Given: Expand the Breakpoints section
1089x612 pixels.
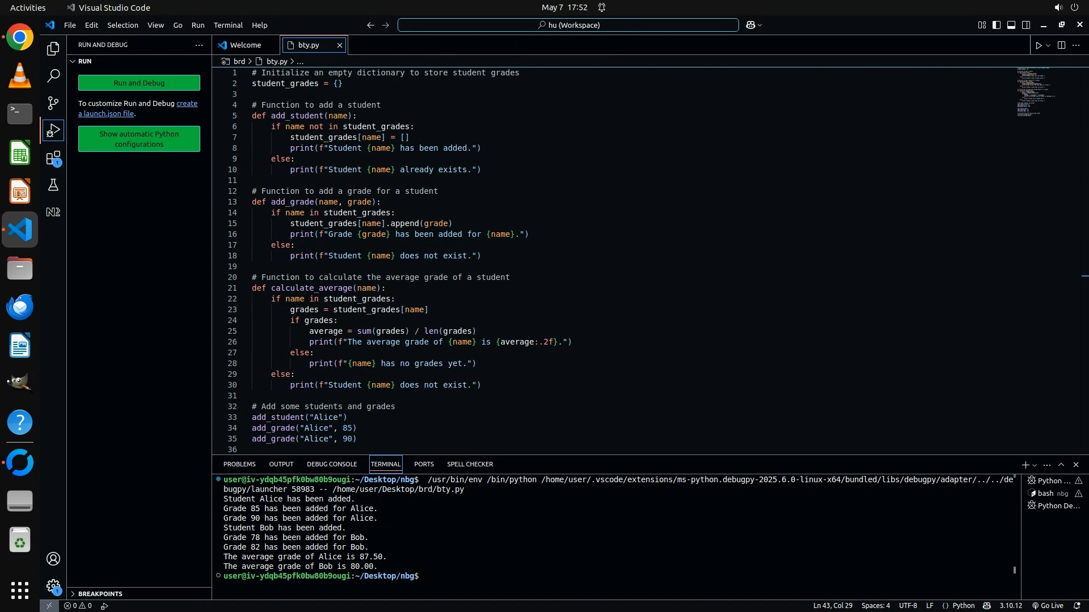Looking at the screenshot, I should pyautogui.click(x=100, y=593).
